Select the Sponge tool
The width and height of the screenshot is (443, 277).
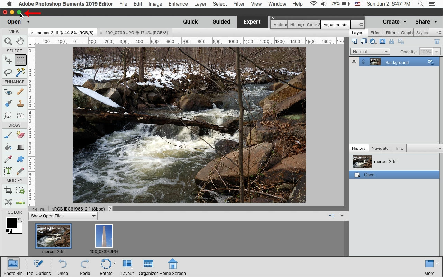click(x=20, y=115)
